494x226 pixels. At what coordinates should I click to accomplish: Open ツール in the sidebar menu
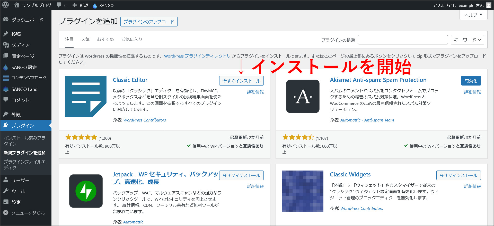pyautogui.click(x=18, y=191)
